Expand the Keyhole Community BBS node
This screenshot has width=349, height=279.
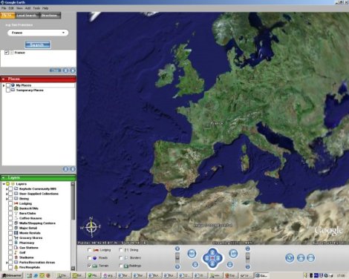point(7,189)
